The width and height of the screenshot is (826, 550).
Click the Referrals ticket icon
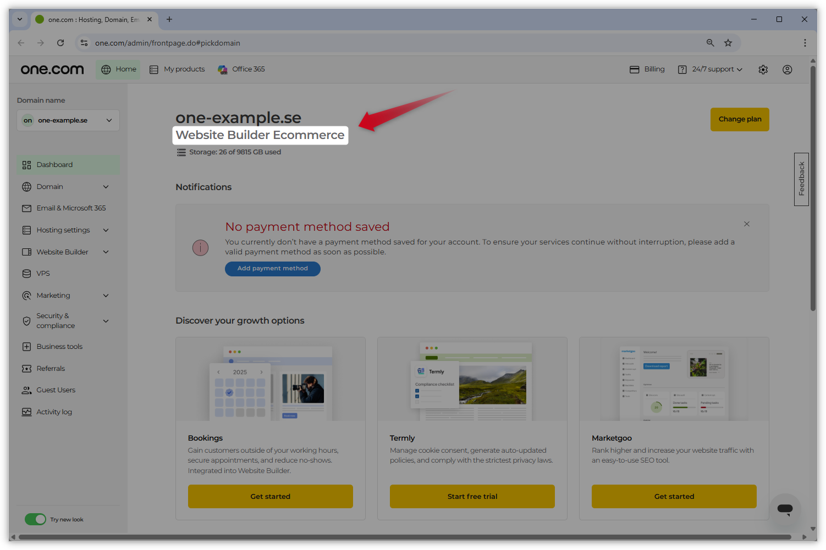[26, 369]
